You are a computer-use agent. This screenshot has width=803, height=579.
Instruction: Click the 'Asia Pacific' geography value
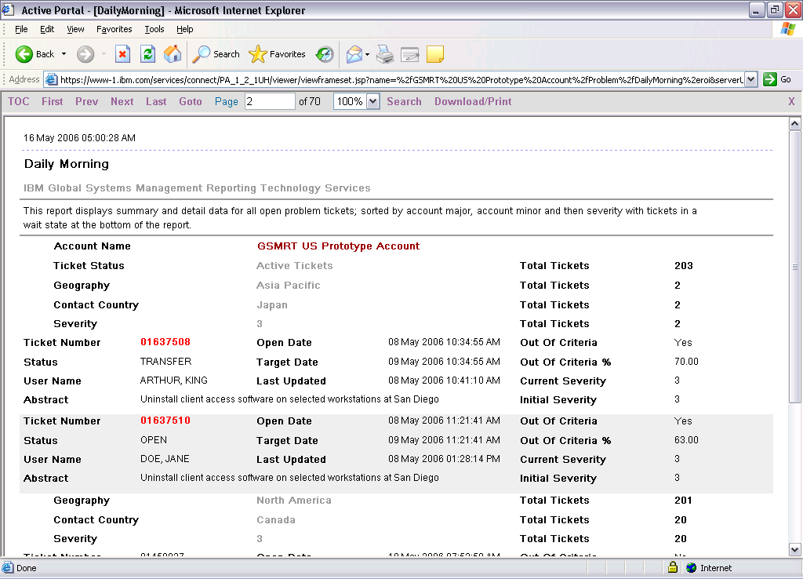click(x=289, y=286)
